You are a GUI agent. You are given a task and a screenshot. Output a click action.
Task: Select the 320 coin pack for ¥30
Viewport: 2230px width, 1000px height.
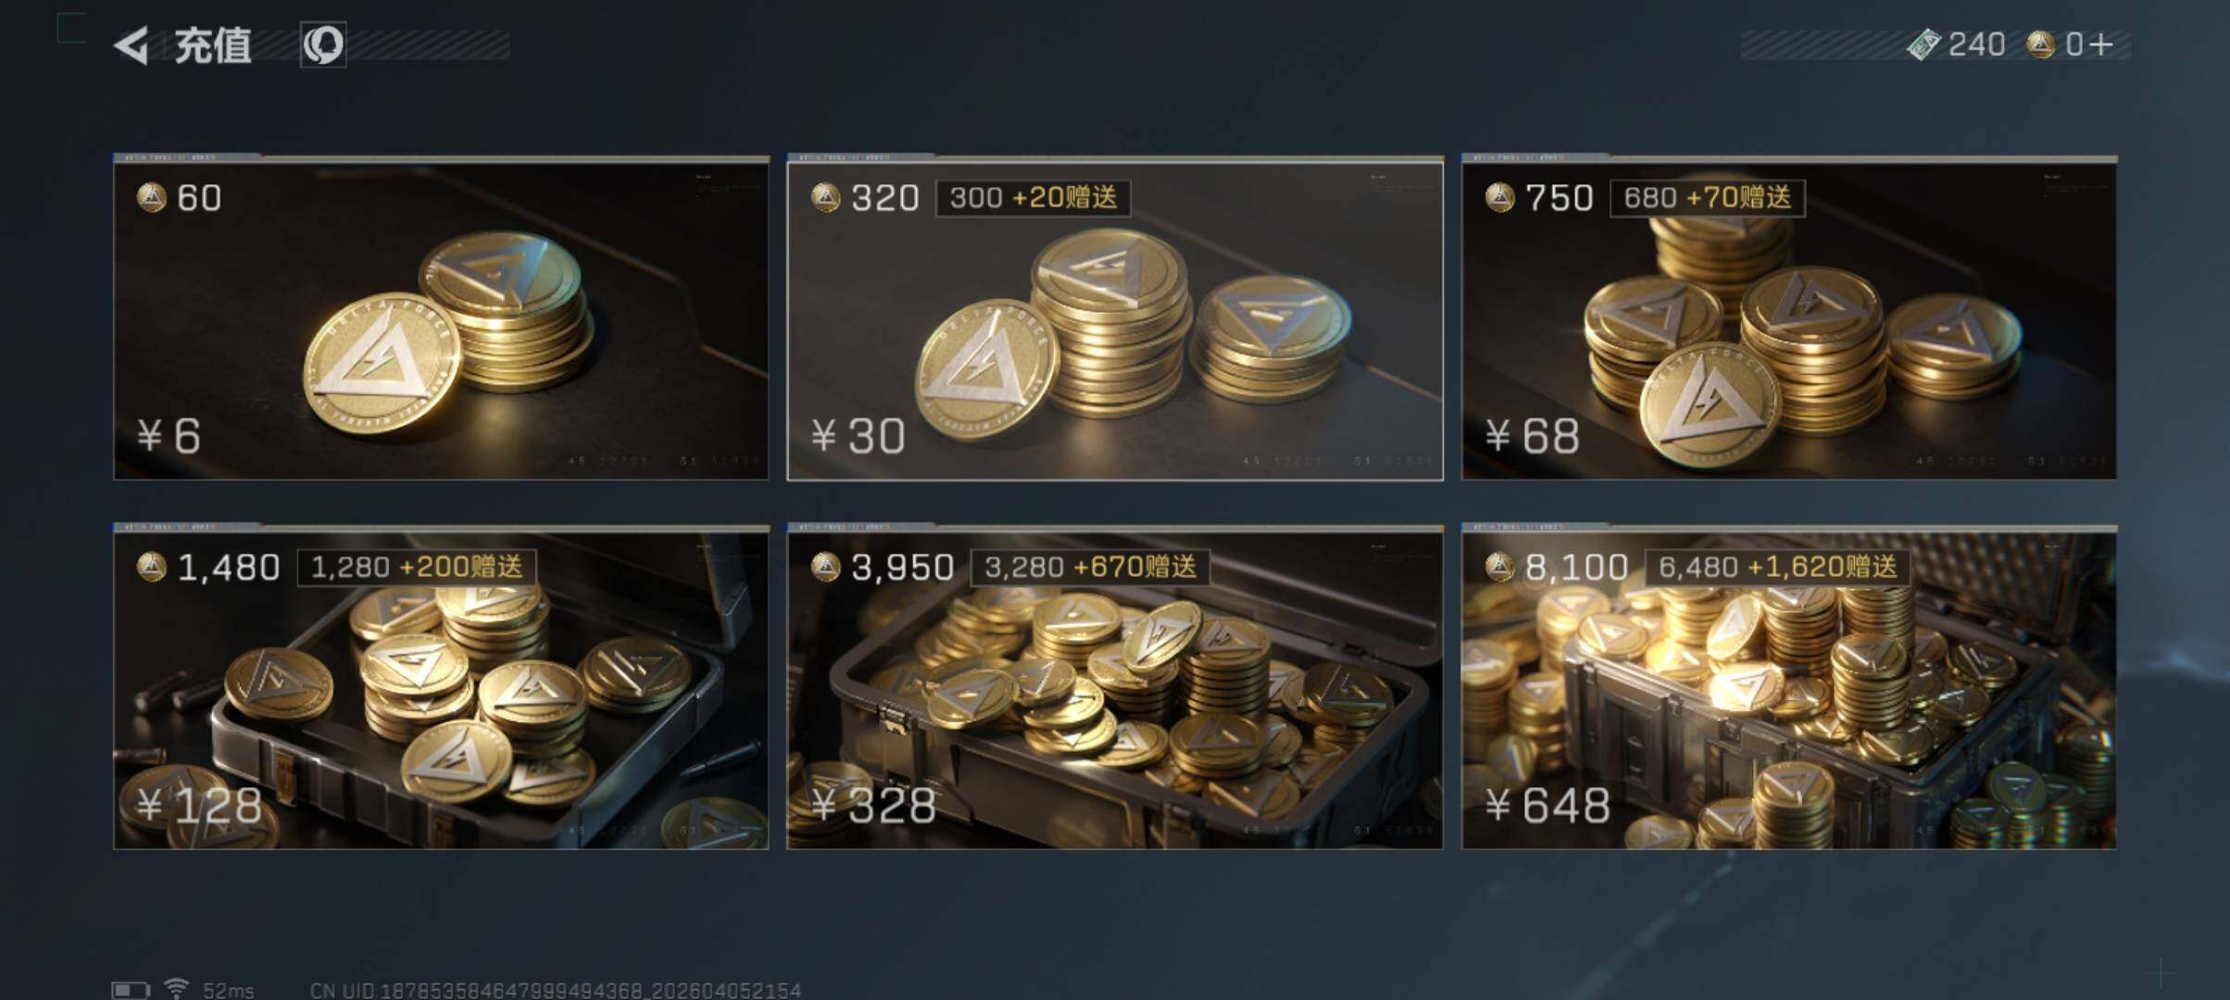1115,318
